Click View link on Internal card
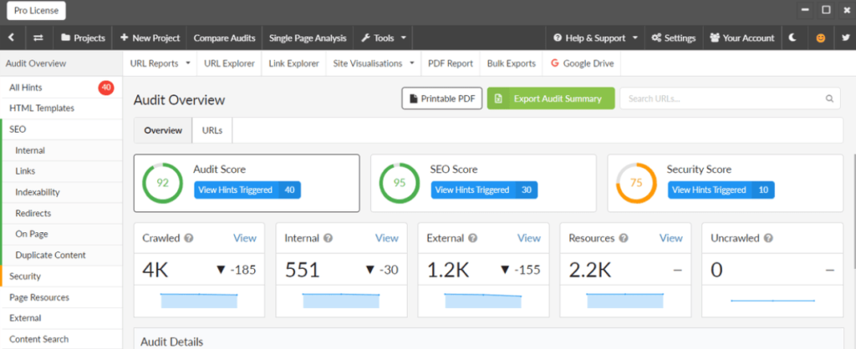The height and width of the screenshot is (349, 856). click(x=386, y=238)
